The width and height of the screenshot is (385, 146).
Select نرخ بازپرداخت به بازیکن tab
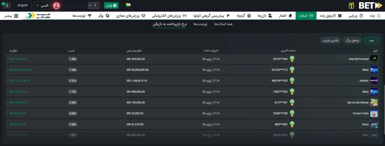coord(170,24)
